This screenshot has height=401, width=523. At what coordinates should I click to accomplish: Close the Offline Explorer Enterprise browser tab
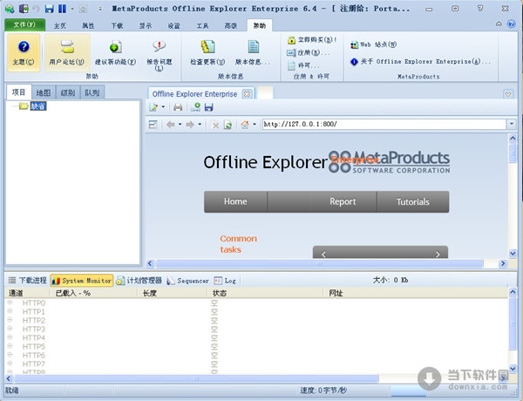tap(247, 94)
